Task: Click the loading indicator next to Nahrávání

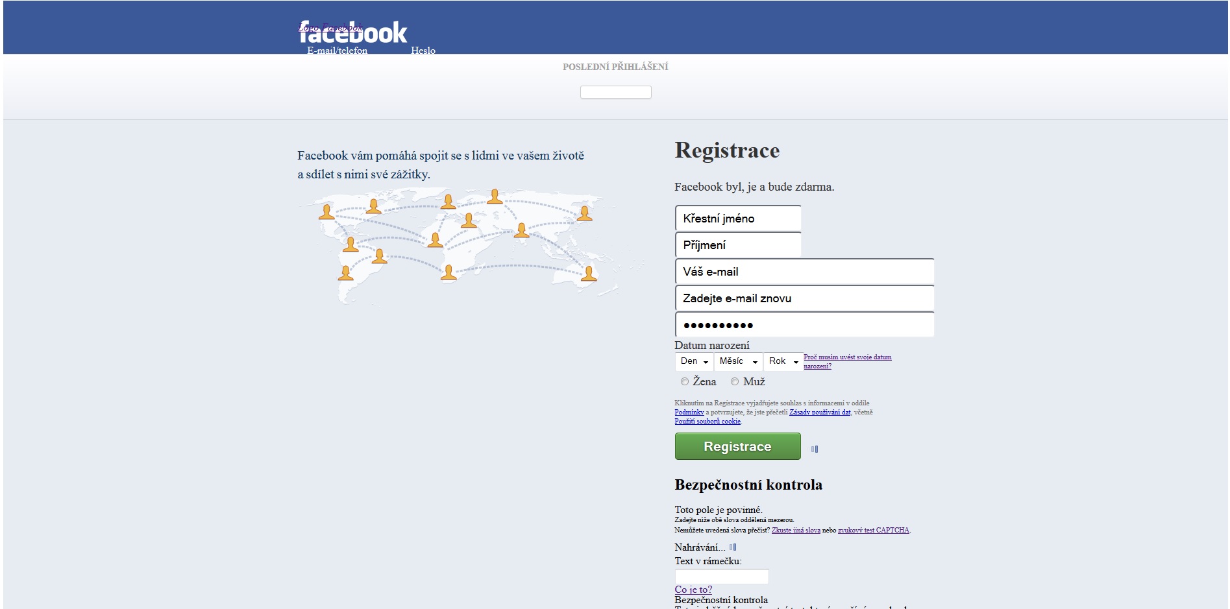Action: [733, 547]
